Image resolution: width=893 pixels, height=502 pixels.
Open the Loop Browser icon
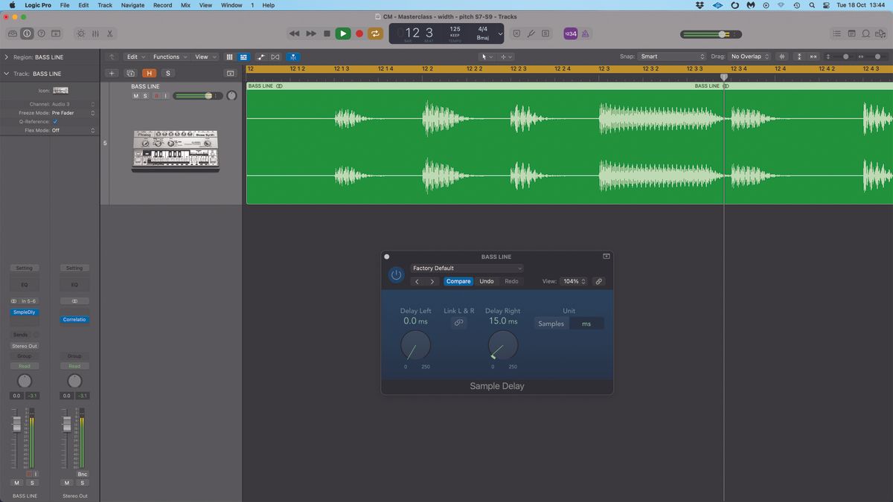click(x=865, y=33)
